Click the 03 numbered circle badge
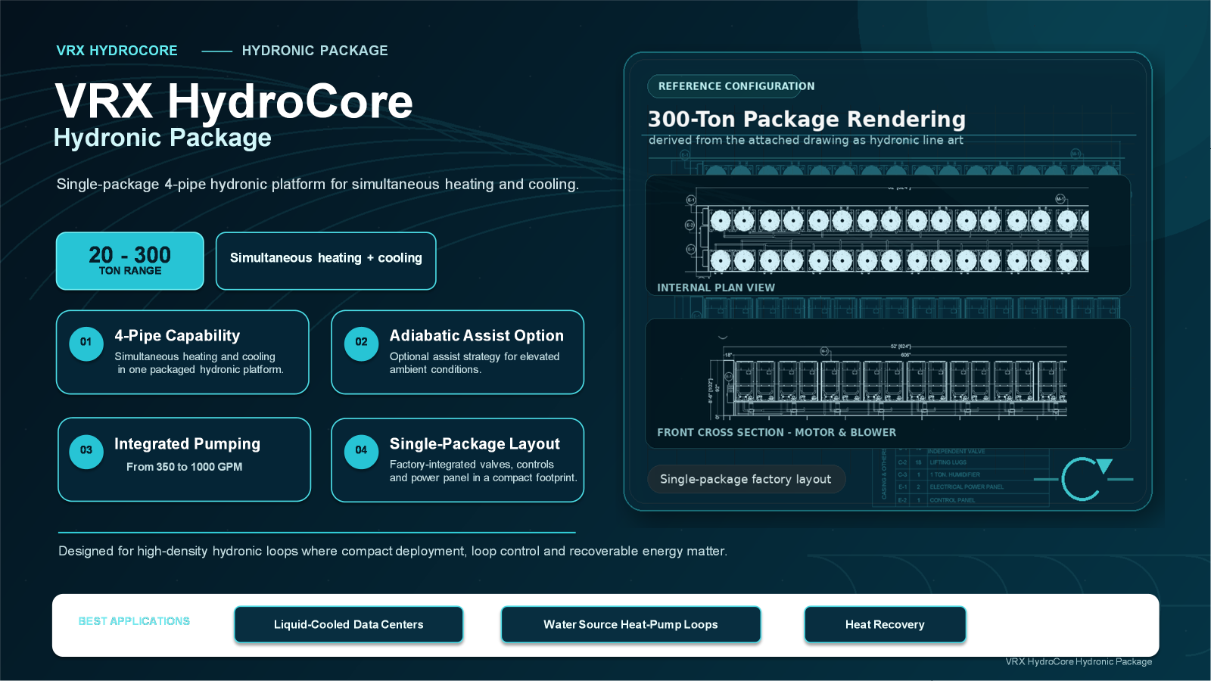1211x681 pixels. point(86,451)
